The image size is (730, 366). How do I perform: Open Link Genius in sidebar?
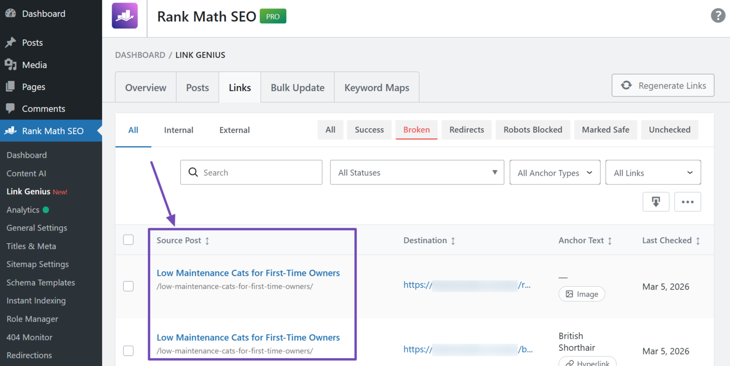tap(28, 191)
